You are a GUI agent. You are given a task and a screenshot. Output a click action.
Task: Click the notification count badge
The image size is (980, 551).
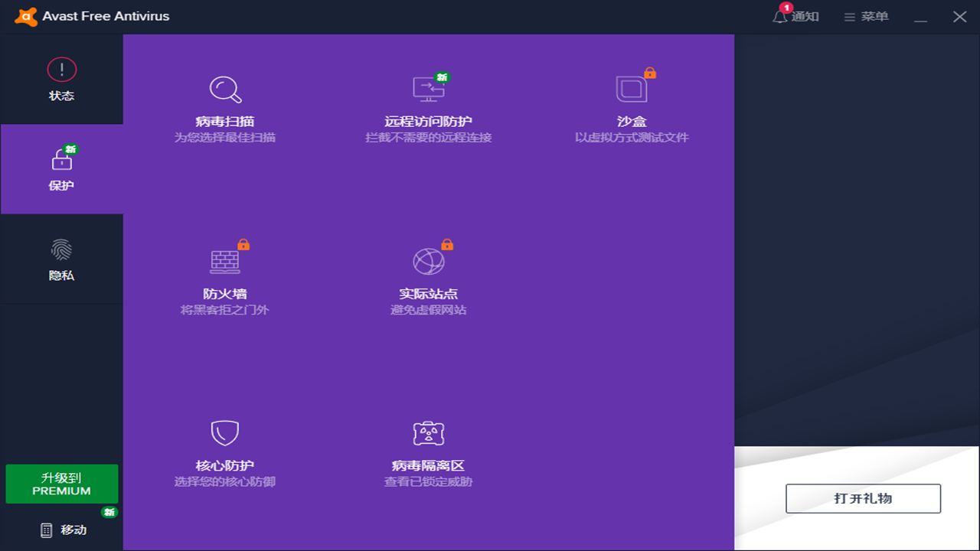786,8
